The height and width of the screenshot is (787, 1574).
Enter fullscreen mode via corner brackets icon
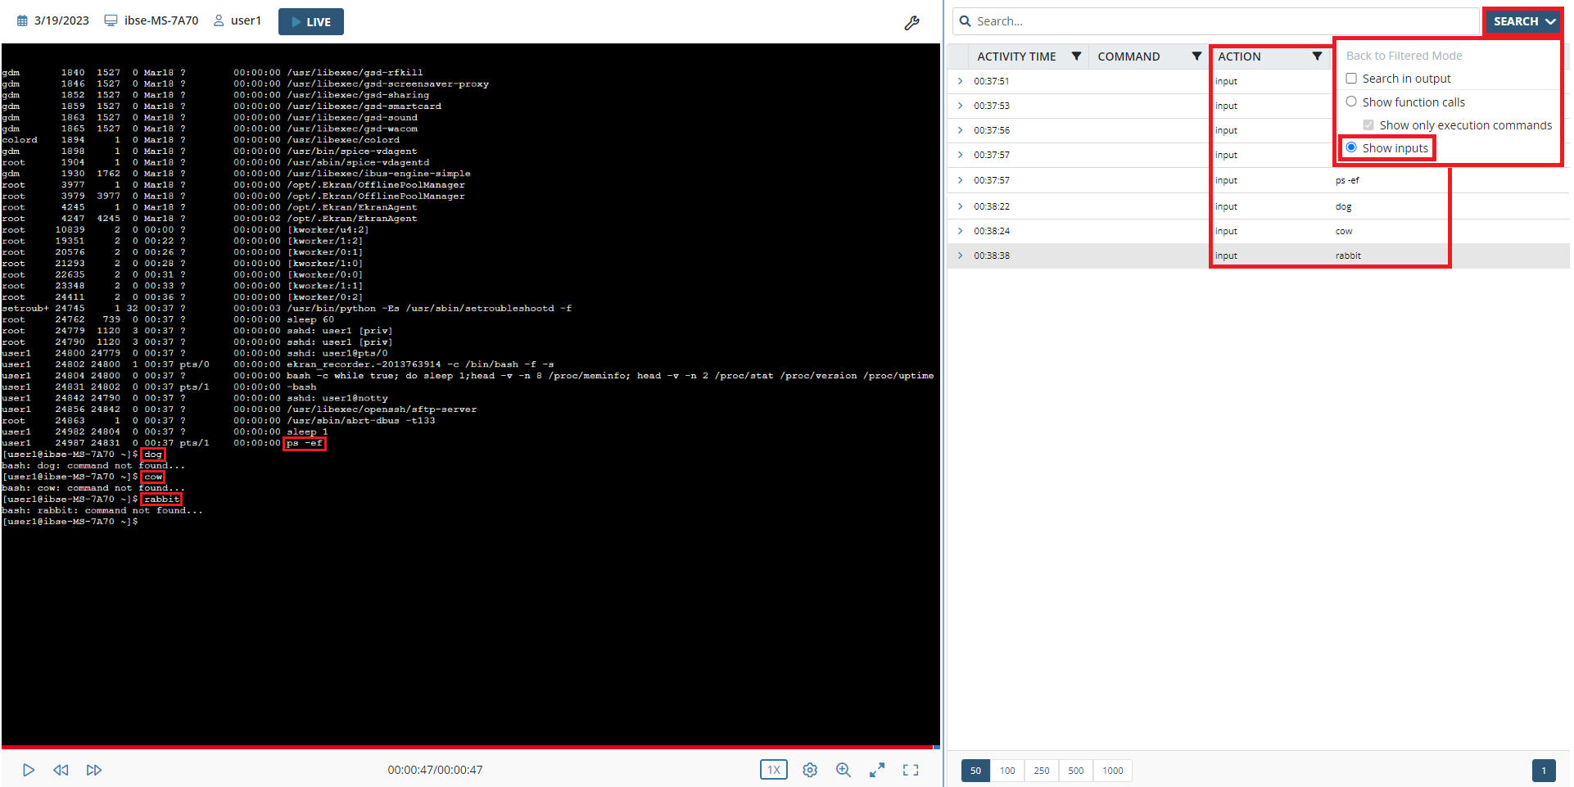pos(911,770)
